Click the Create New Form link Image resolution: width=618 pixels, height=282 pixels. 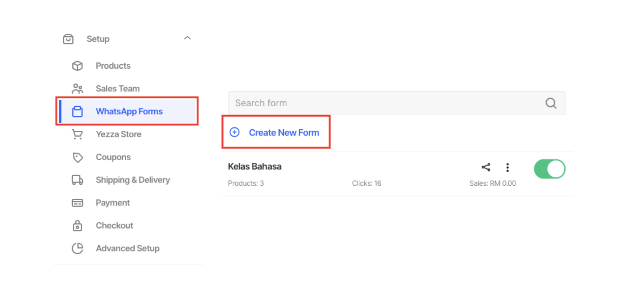(283, 133)
